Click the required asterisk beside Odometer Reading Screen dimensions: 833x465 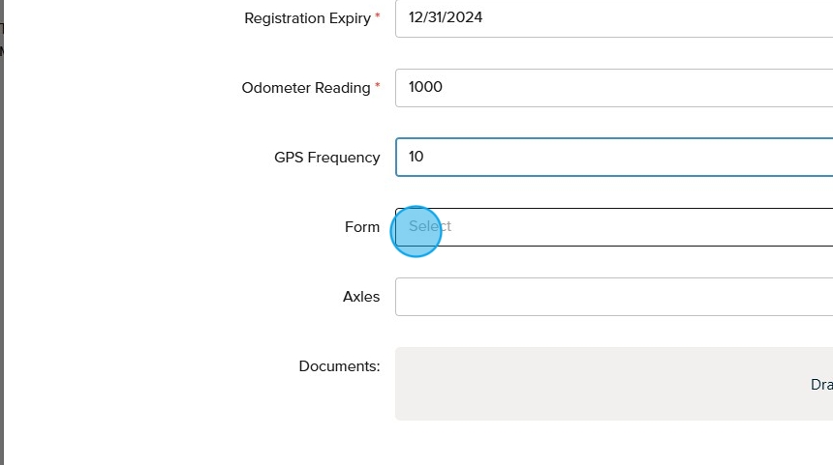[378, 87]
